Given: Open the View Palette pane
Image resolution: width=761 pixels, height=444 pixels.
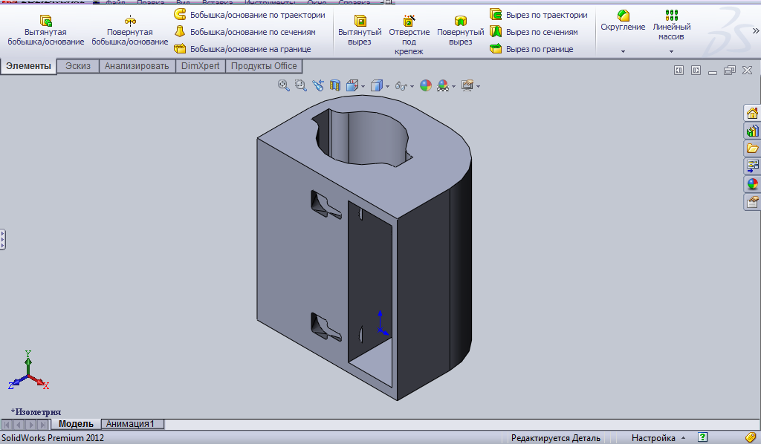Looking at the screenshot, I should coord(752,166).
